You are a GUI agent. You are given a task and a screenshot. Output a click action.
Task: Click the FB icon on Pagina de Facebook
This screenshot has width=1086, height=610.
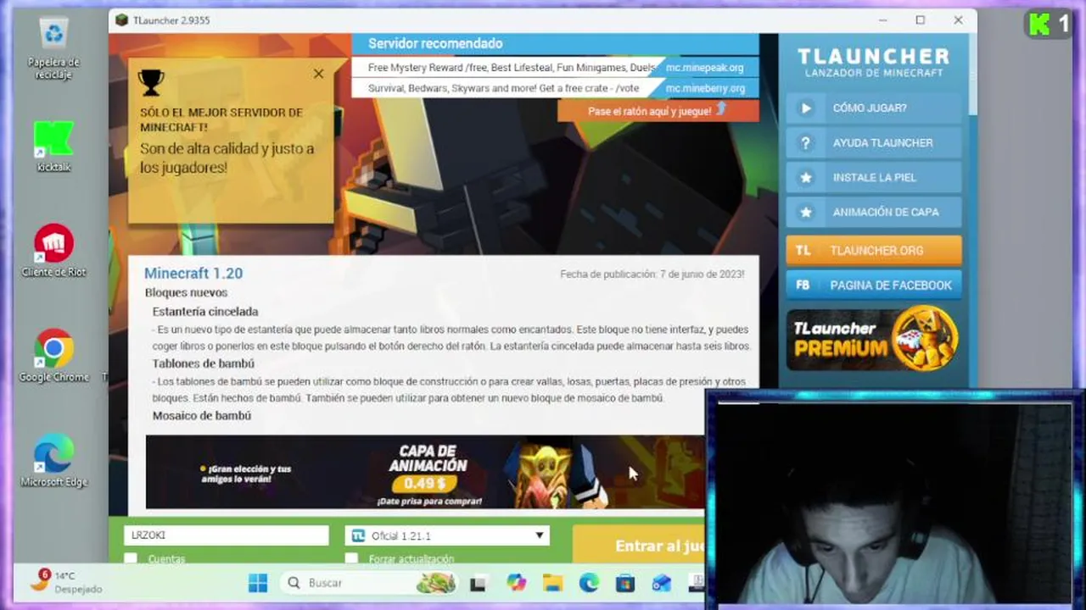pos(803,286)
